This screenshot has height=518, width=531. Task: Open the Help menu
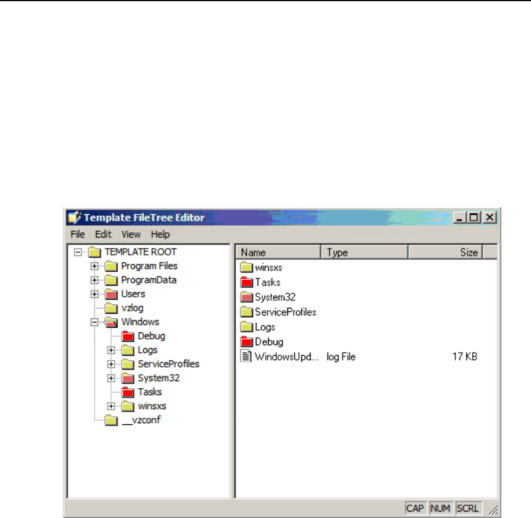click(x=160, y=234)
